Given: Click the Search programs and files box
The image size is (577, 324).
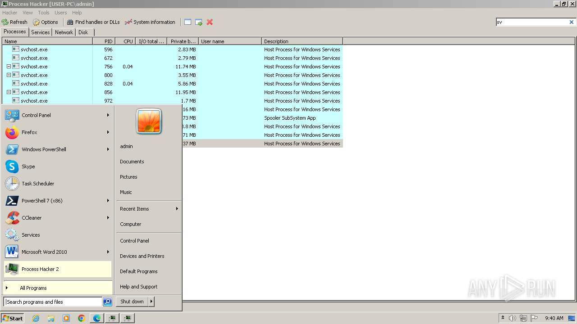Looking at the screenshot, I should (x=53, y=302).
